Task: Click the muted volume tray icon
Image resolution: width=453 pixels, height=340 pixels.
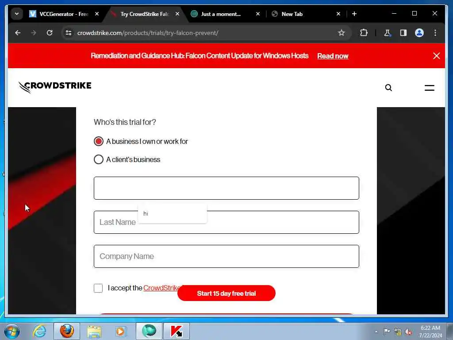Action: [408, 332]
